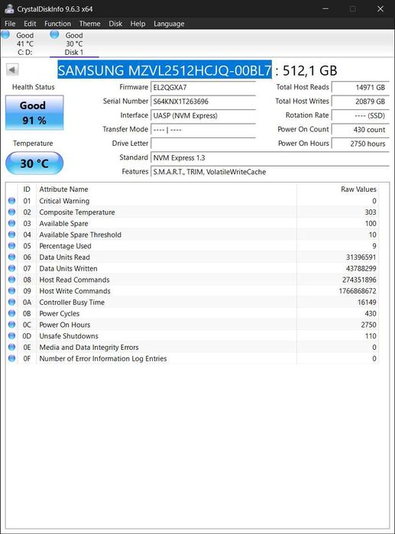Click the empty Drive Letter field
The height and width of the screenshot is (534, 395).
[203, 144]
